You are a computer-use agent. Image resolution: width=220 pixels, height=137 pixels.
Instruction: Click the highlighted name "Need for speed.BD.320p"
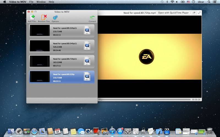click(x=64, y=74)
